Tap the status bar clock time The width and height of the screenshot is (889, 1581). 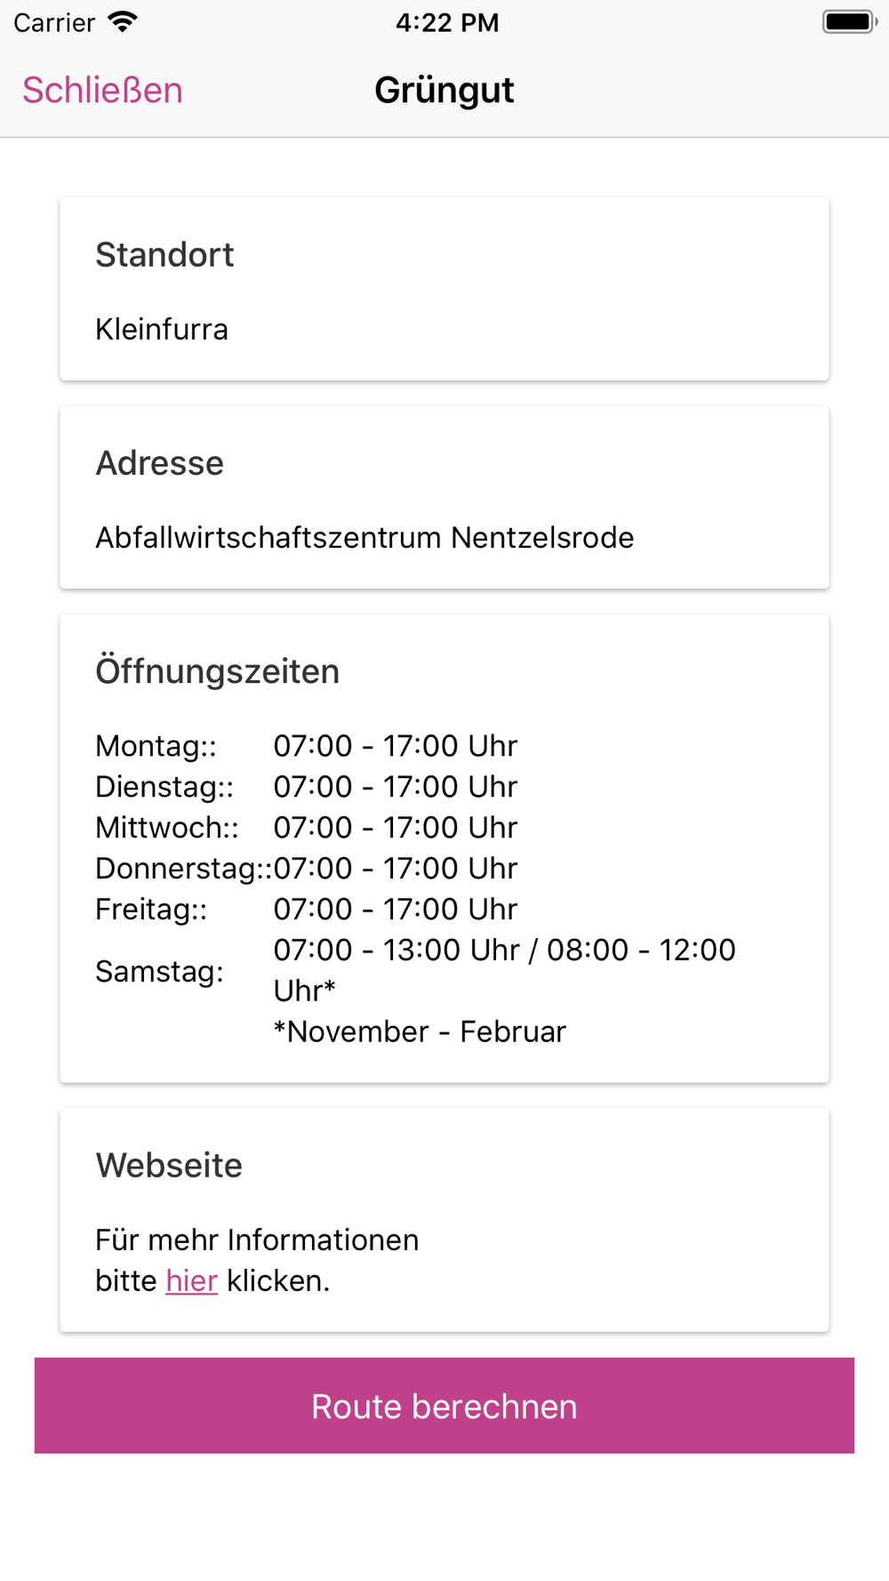pyautogui.click(x=447, y=22)
